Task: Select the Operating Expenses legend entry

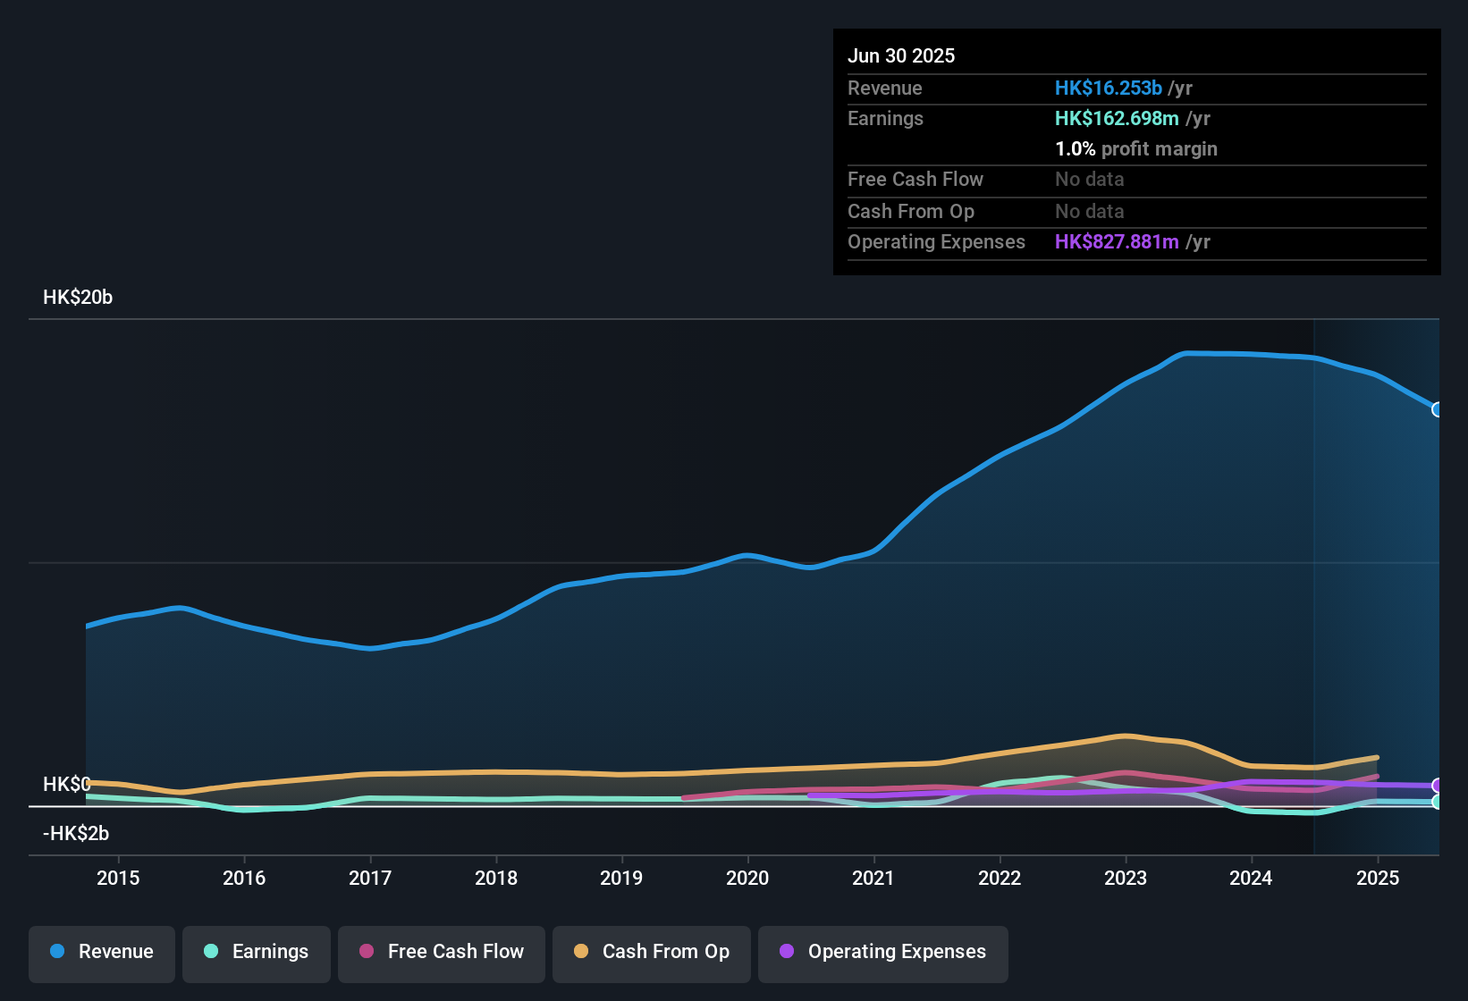Action: (x=882, y=954)
